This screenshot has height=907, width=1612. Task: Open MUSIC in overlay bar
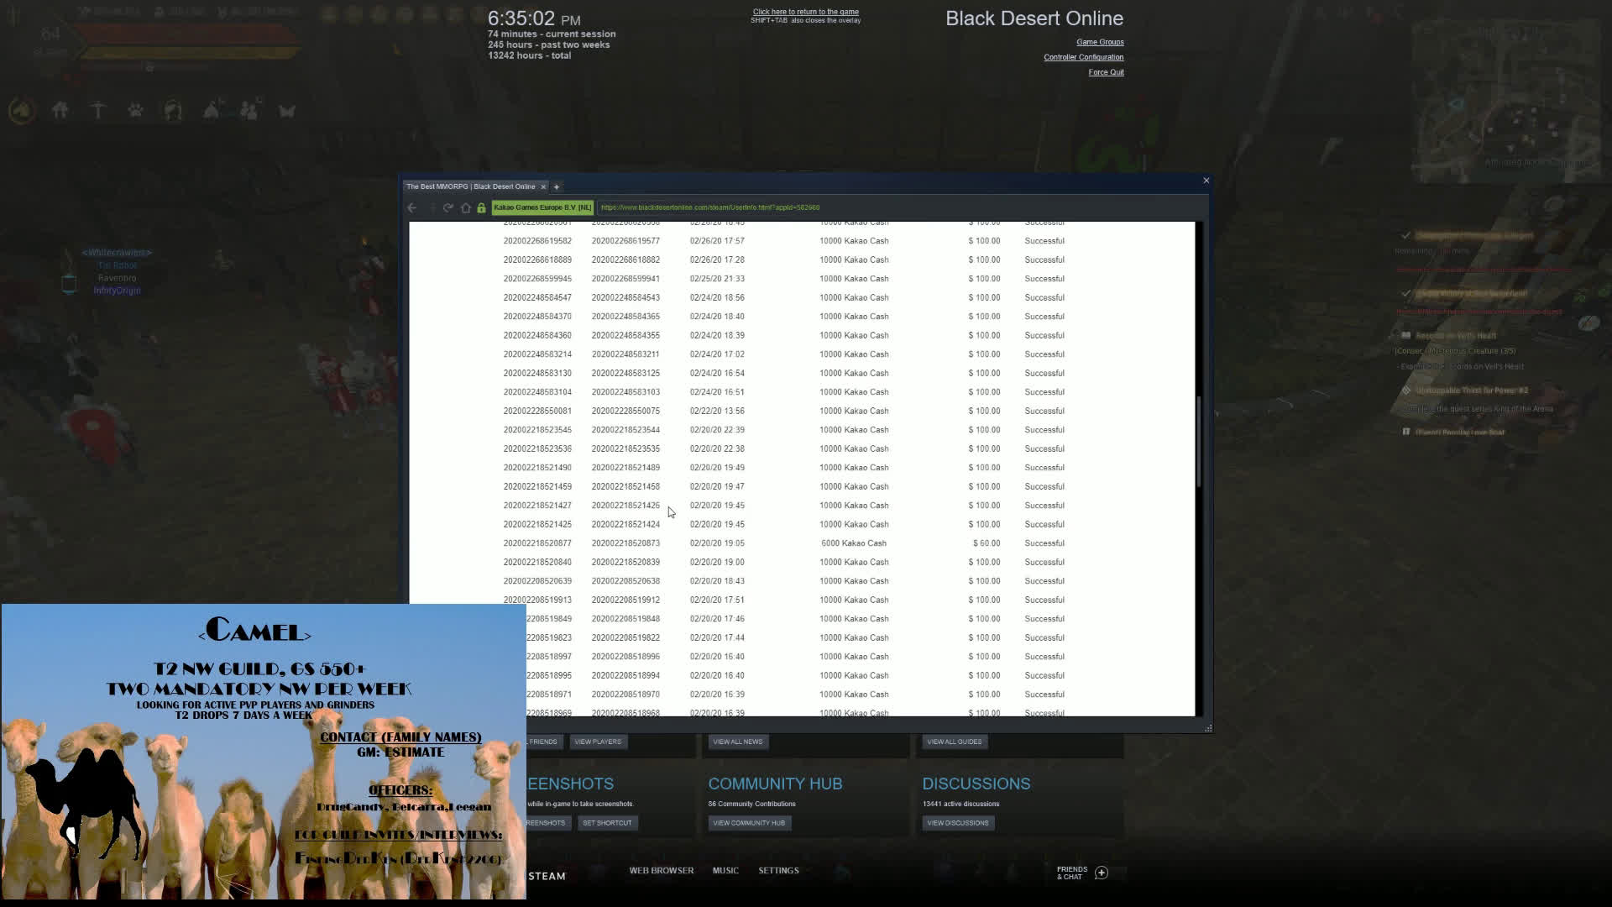(x=725, y=871)
